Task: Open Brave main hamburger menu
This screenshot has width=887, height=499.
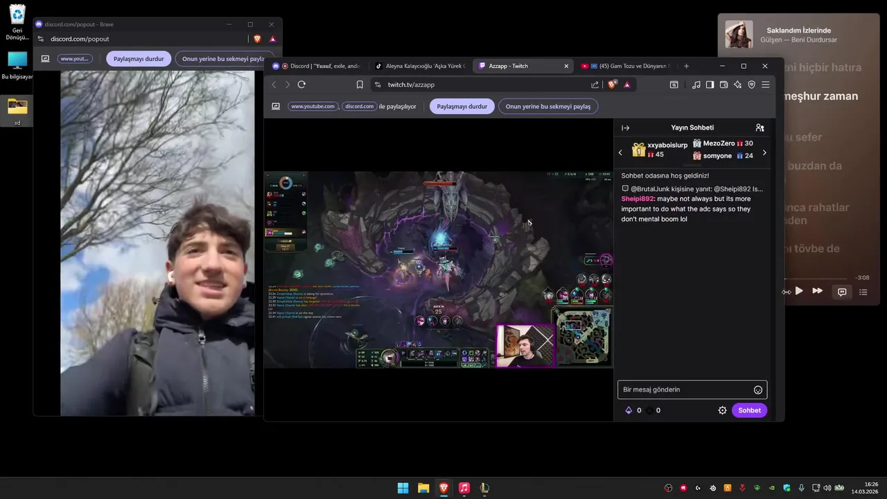Action: [766, 85]
